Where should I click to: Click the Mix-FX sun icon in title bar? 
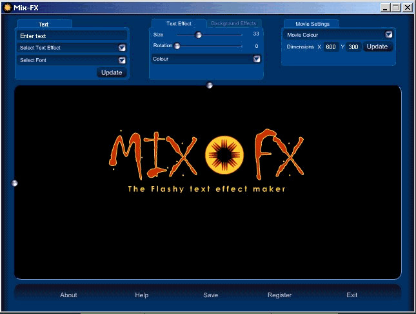[8, 8]
